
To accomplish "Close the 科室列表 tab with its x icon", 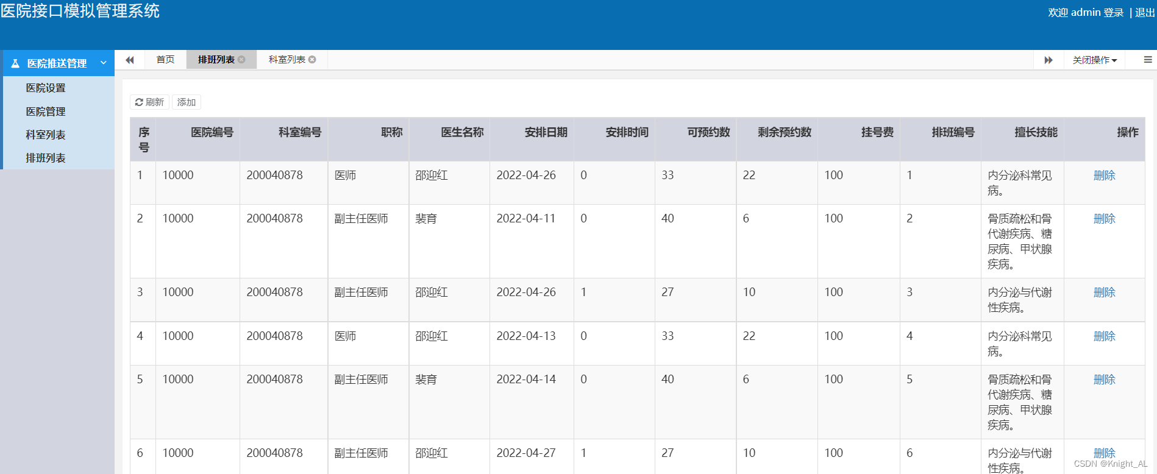I will pyautogui.click(x=312, y=60).
